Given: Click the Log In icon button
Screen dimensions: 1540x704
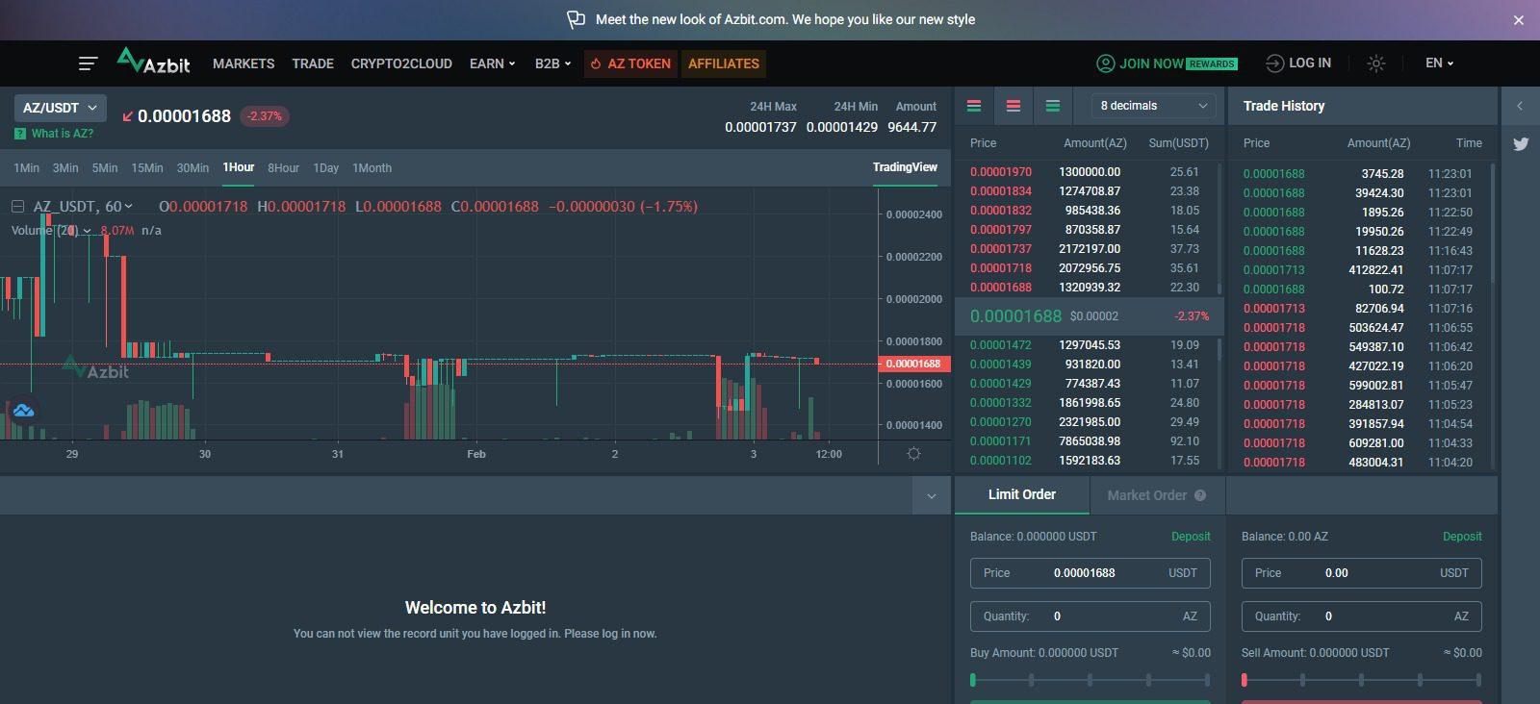Looking at the screenshot, I should click(1297, 63).
